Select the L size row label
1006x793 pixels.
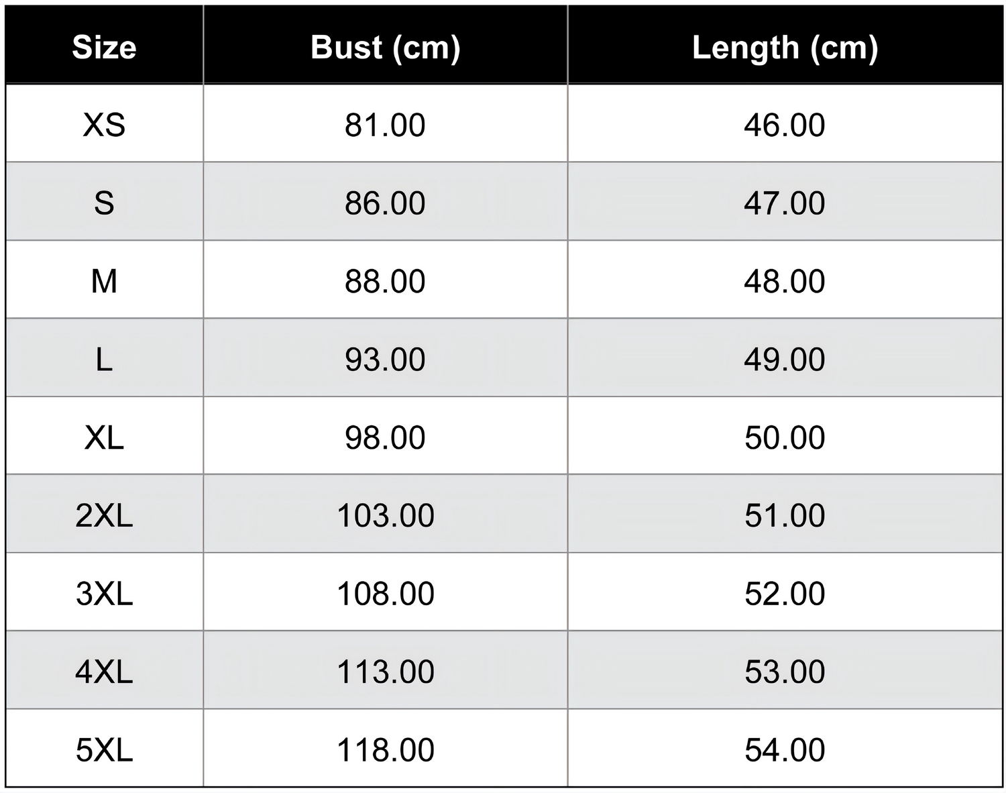(x=104, y=360)
